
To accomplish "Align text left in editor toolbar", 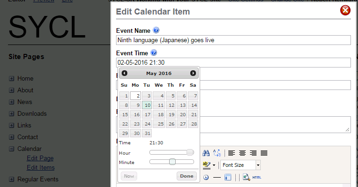I will [232, 153].
